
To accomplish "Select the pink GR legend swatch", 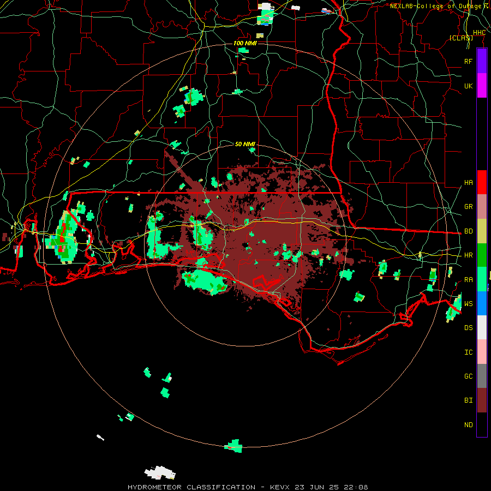I will tap(482, 207).
